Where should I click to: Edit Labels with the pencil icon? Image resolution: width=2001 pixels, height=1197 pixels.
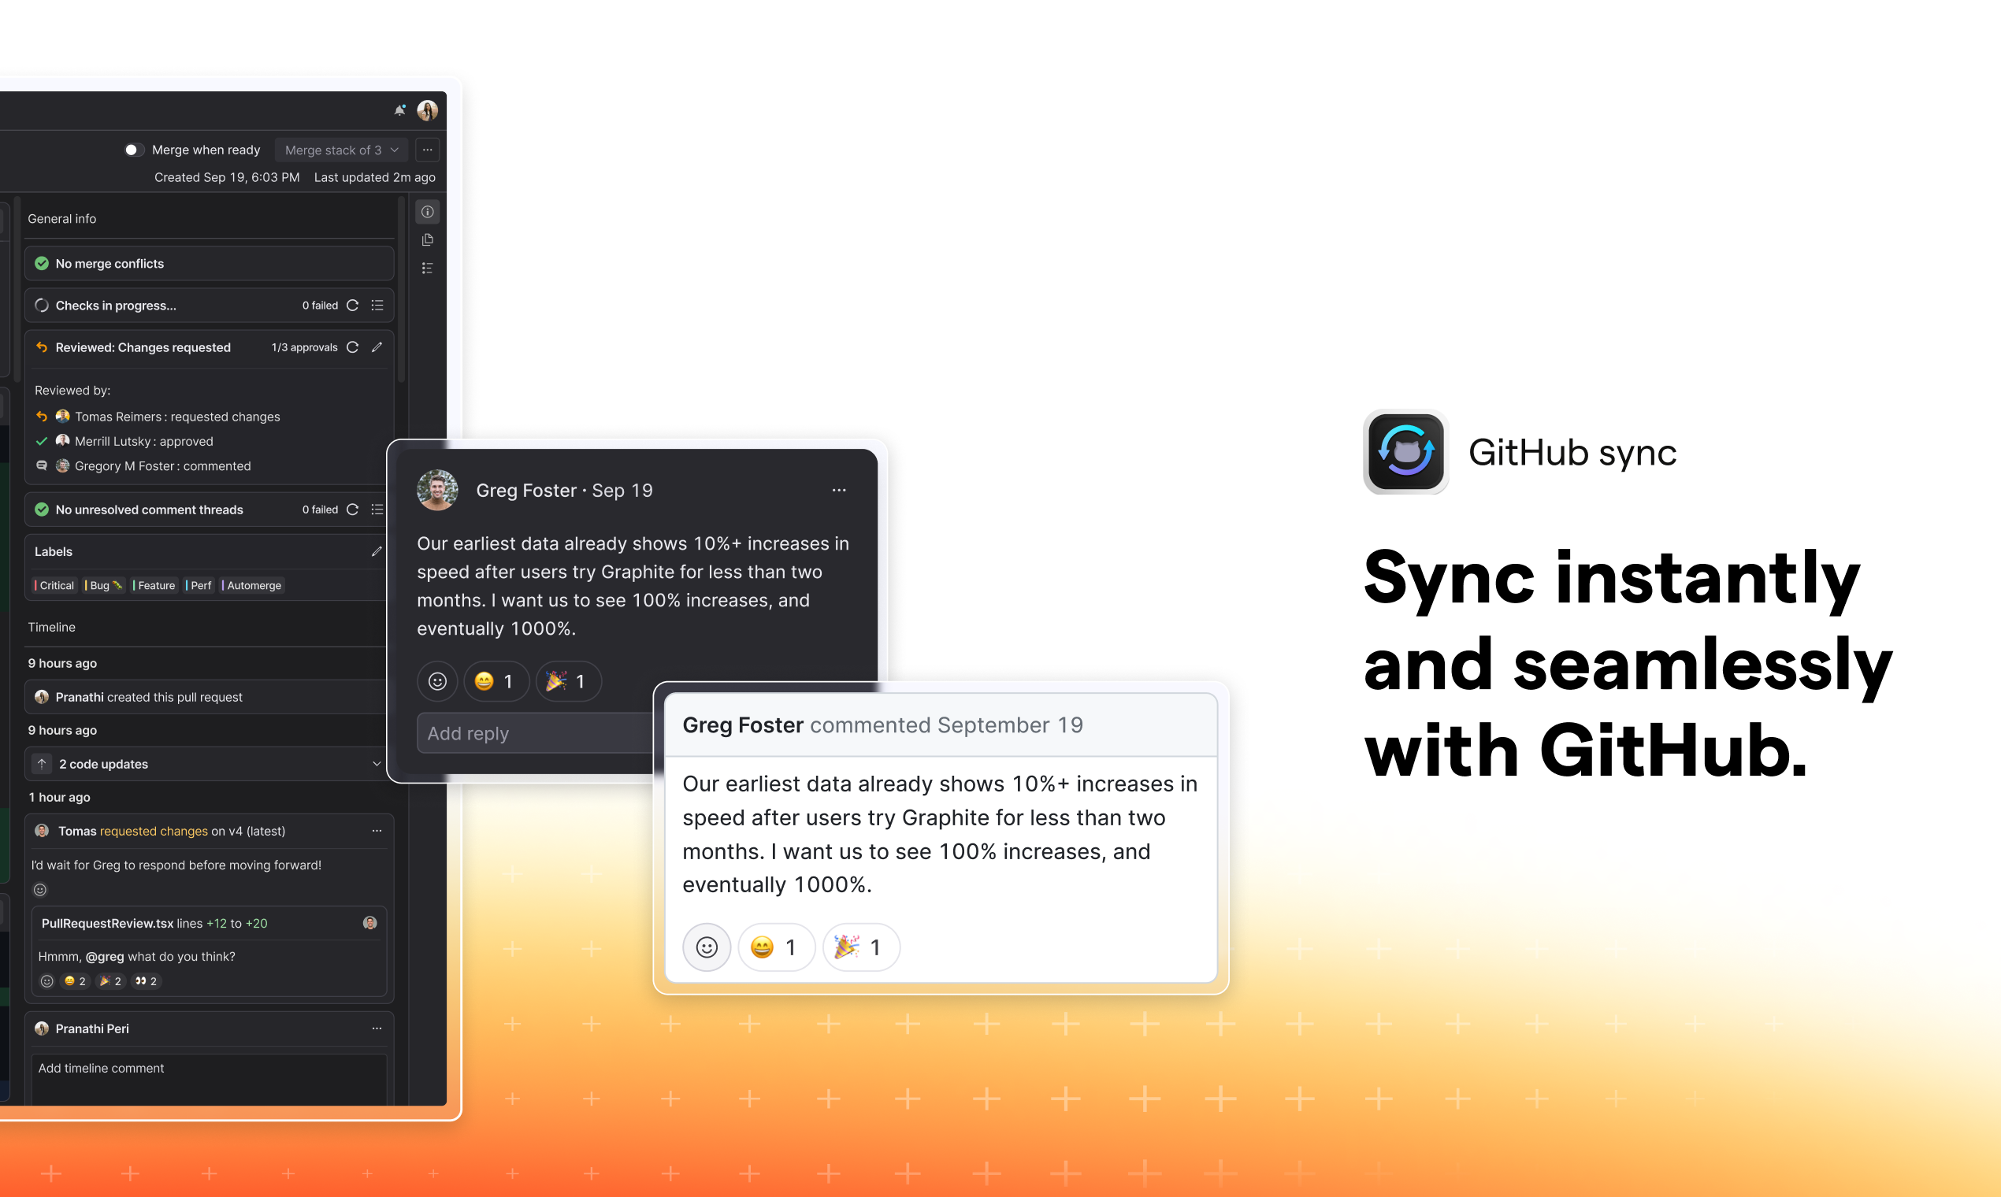pos(377,551)
